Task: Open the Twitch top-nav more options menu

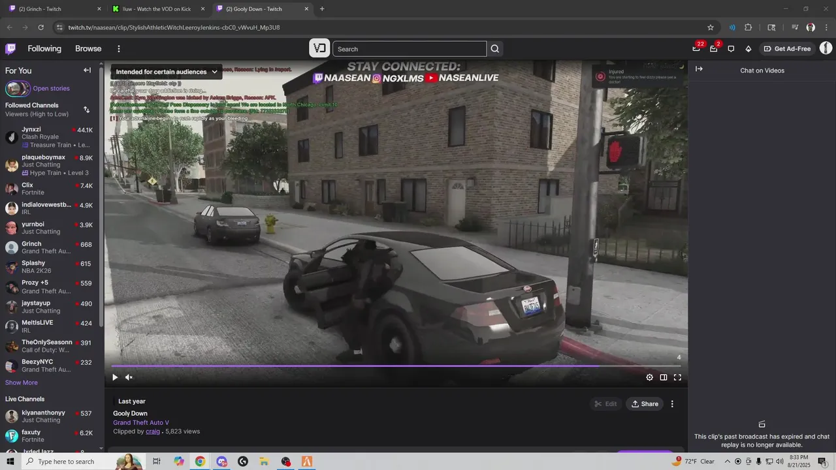Action: 119,49
